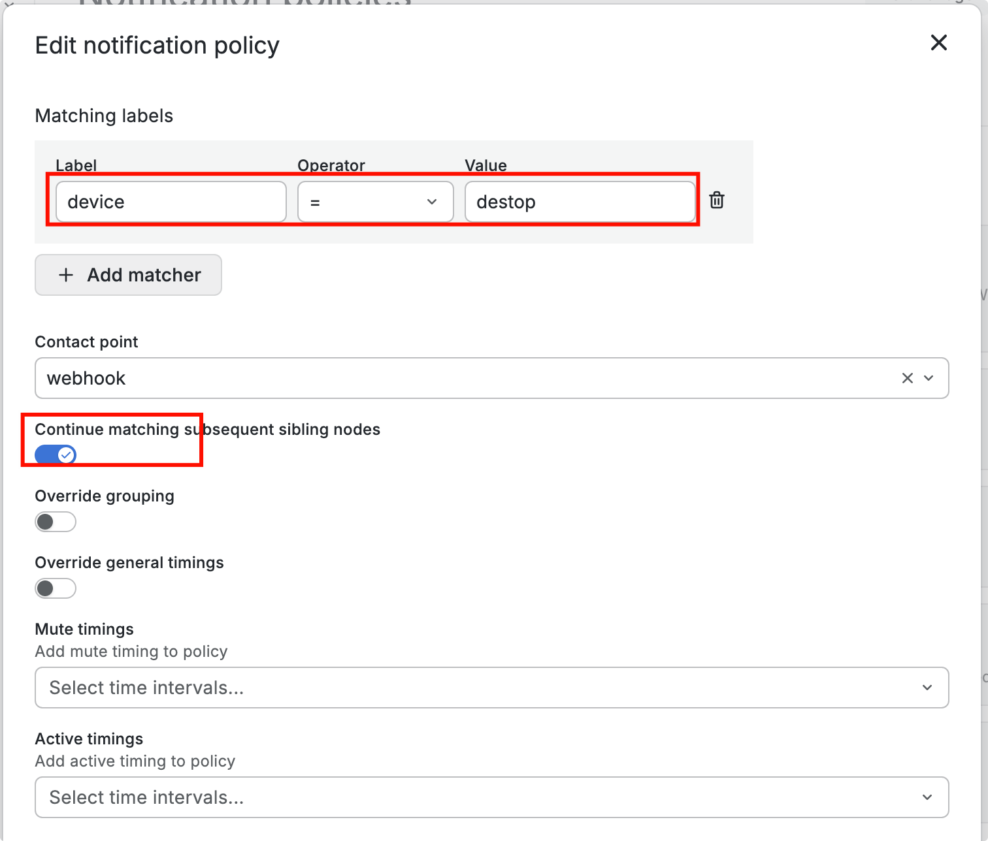The width and height of the screenshot is (988, 841).
Task: Clear the webhook contact point selection
Action: [907, 378]
